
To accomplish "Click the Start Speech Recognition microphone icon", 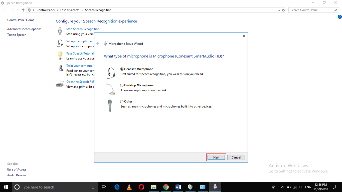I will pyautogui.click(x=60, y=31).
